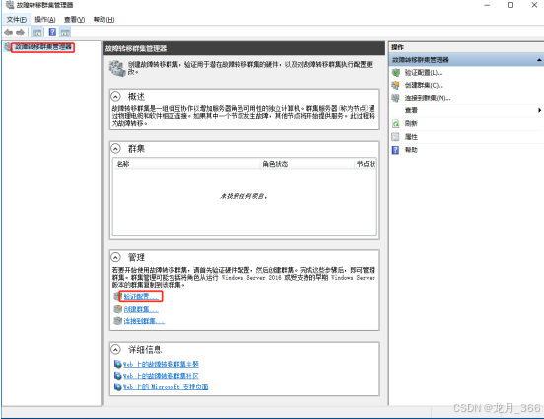Screen dimensions: 544x419
Task: Click the 验证配置(L) icon in actions pane
Action: click(395, 73)
